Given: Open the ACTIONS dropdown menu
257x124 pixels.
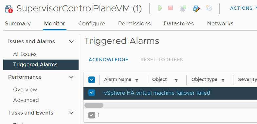Looking at the screenshot, I should pos(243,8).
